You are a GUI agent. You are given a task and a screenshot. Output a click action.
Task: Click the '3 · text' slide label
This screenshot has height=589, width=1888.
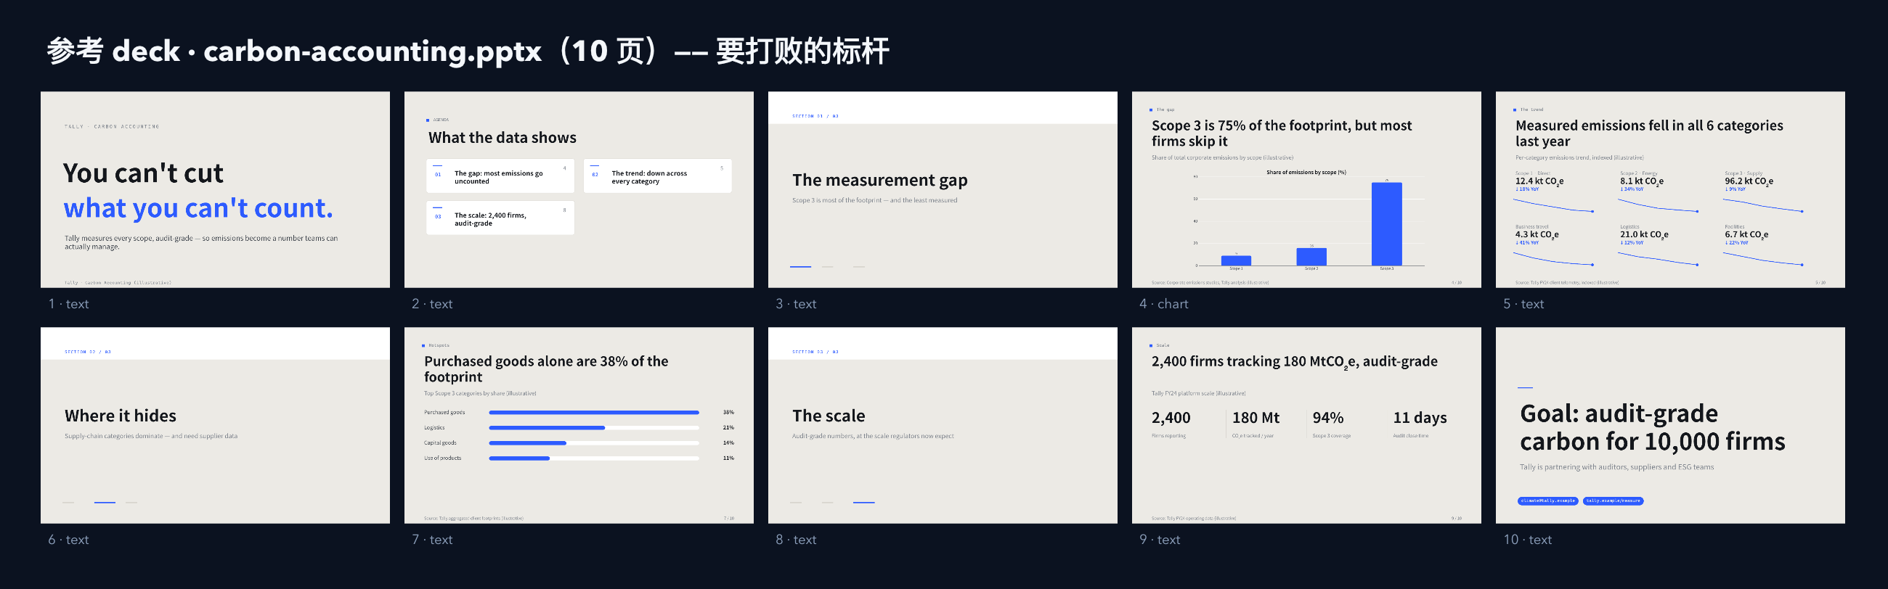pos(796,304)
